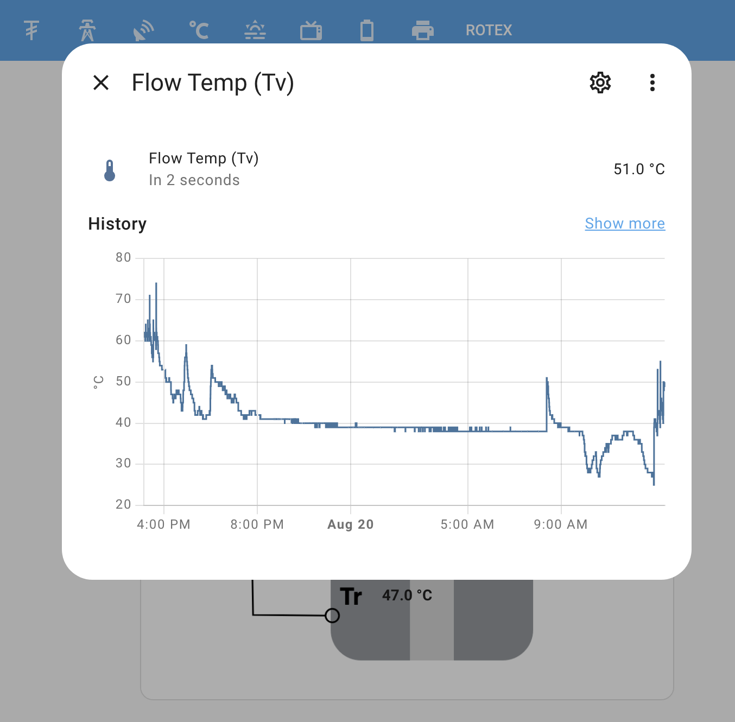Open Show more history view
The image size is (735, 722).
625,223
